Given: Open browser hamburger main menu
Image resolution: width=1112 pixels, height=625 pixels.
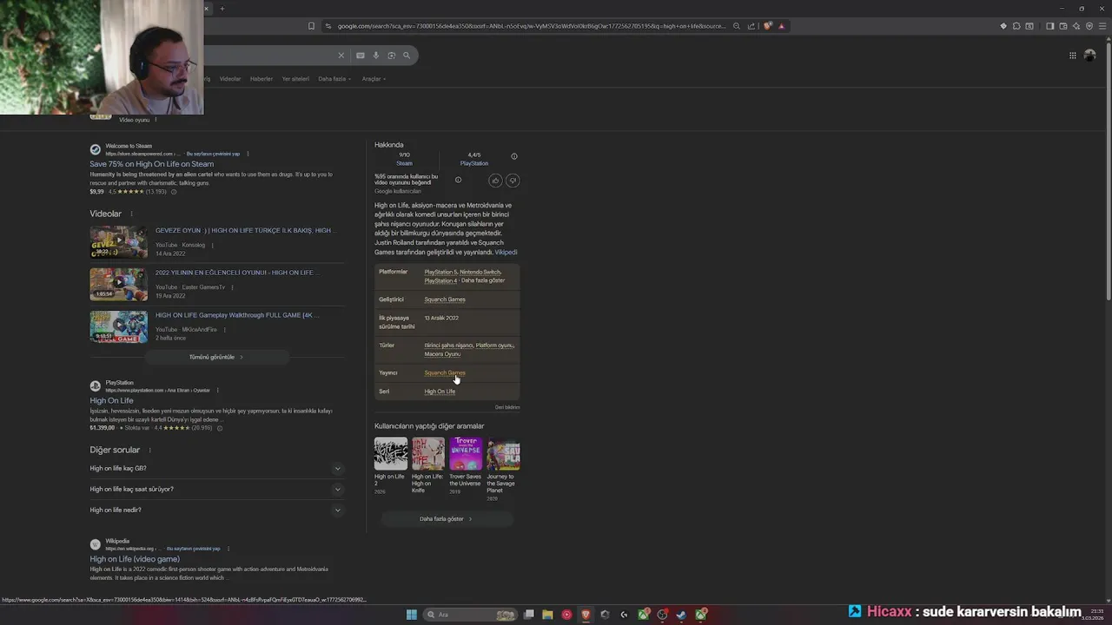Looking at the screenshot, I should pos(1102,26).
